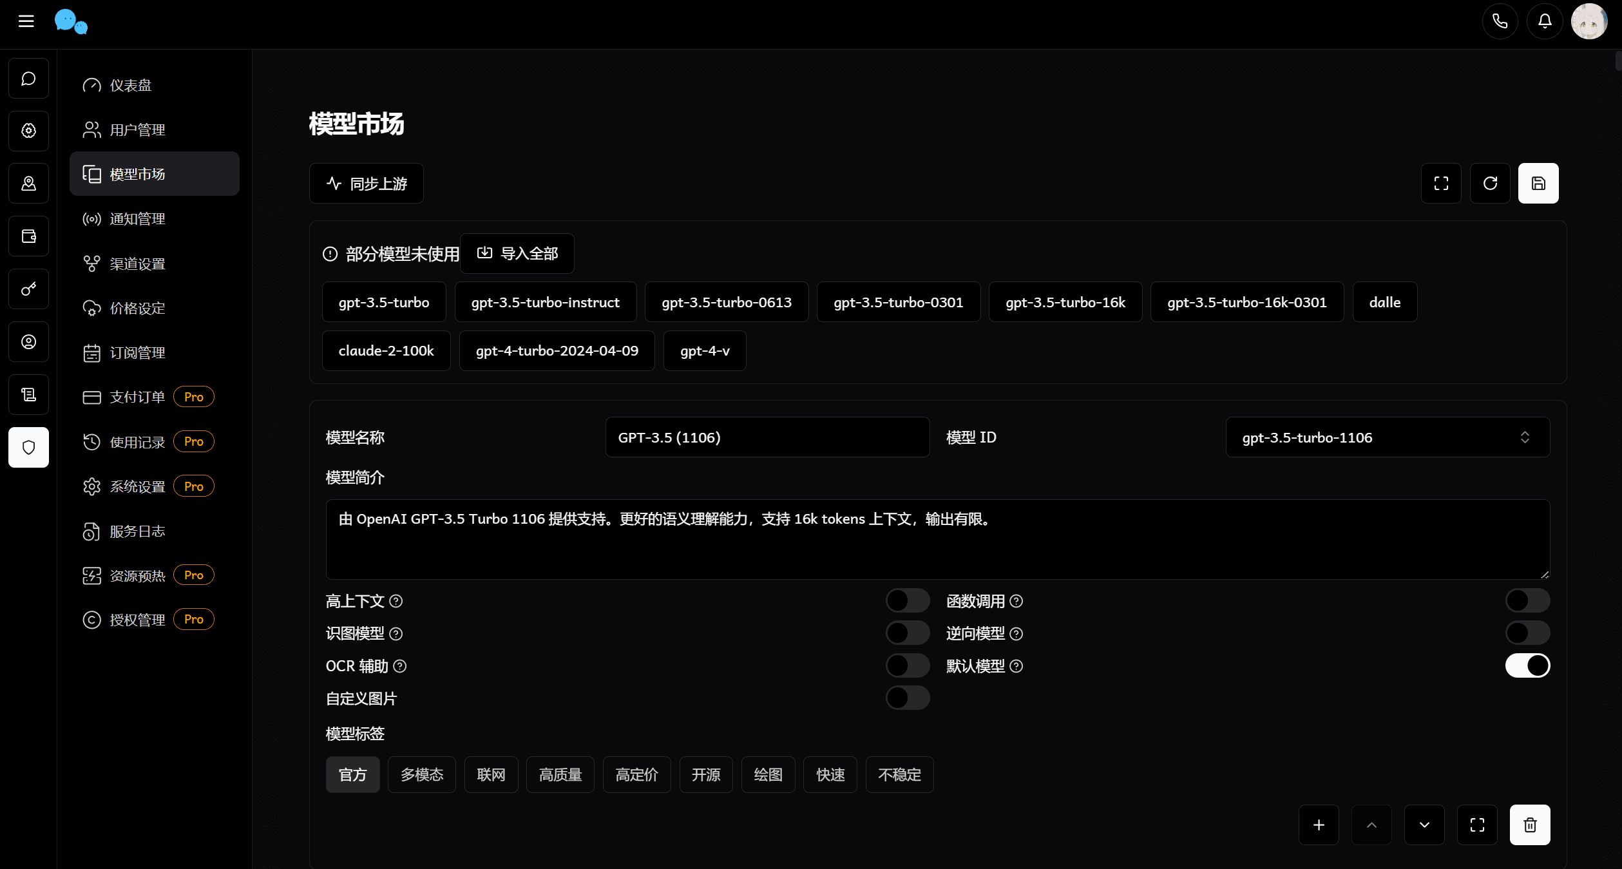Open the hamburger menu icon
The height and width of the screenshot is (869, 1622).
[x=26, y=21]
